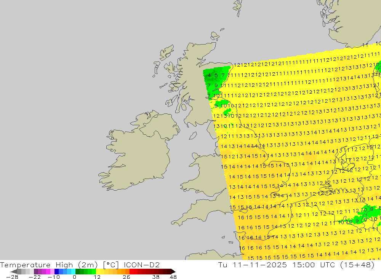Click the '0' label under the legend
Image resolution: width=381 pixels, height=279 pixels.
click(74, 277)
